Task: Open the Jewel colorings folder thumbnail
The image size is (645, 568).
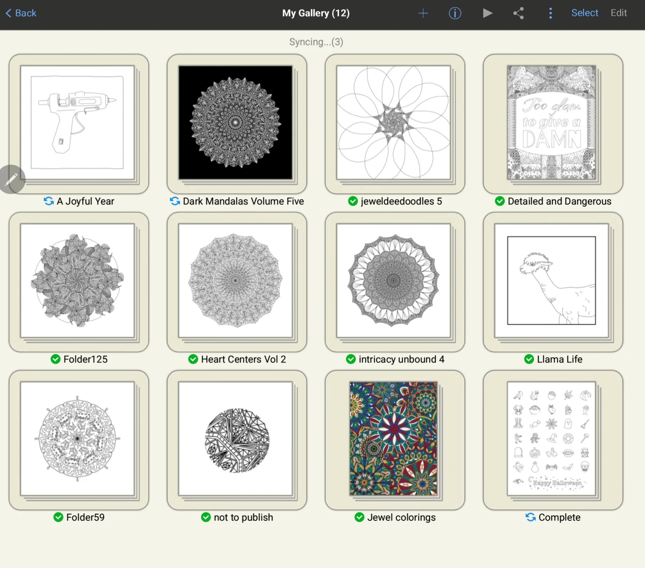Action: tap(395, 440)
